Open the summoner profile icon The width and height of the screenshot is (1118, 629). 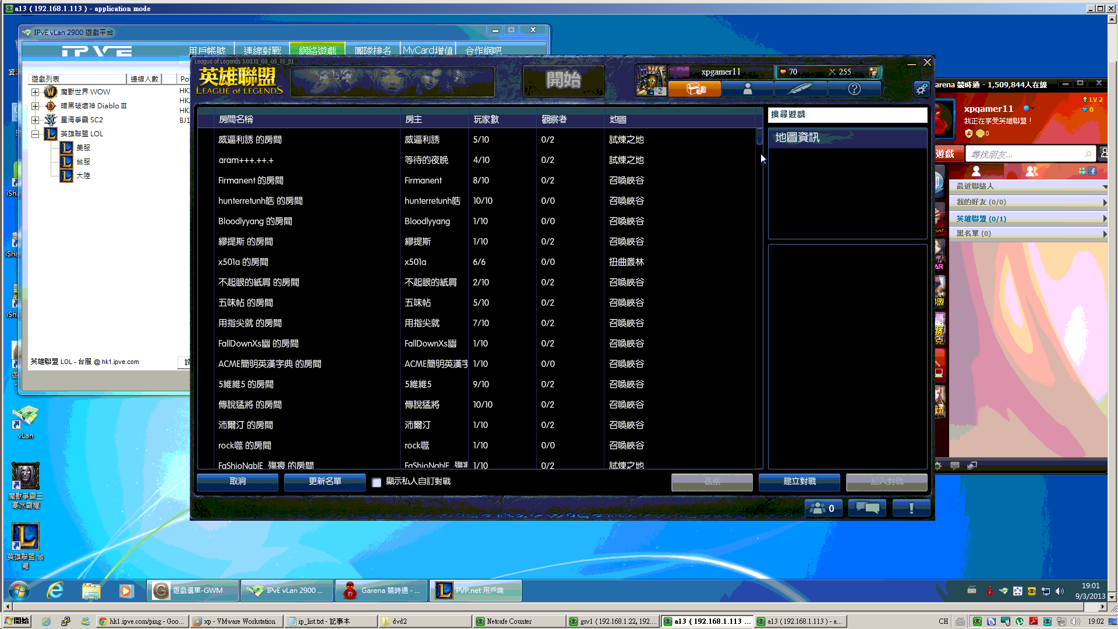point(748,89)
